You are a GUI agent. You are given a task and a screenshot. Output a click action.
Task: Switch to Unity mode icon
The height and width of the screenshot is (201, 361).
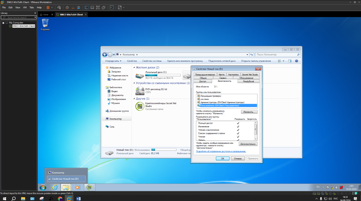(x=104, y=8)
